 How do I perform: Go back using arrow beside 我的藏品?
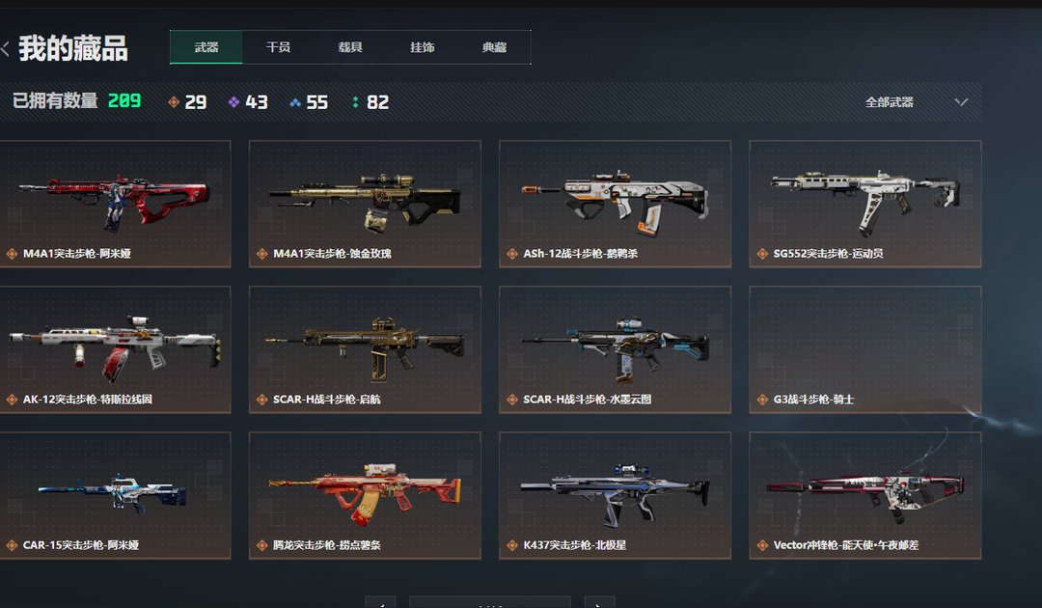coord(6,48)
